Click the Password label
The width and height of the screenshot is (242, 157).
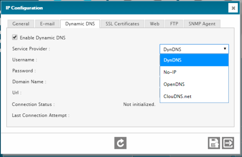coord(24,71)
